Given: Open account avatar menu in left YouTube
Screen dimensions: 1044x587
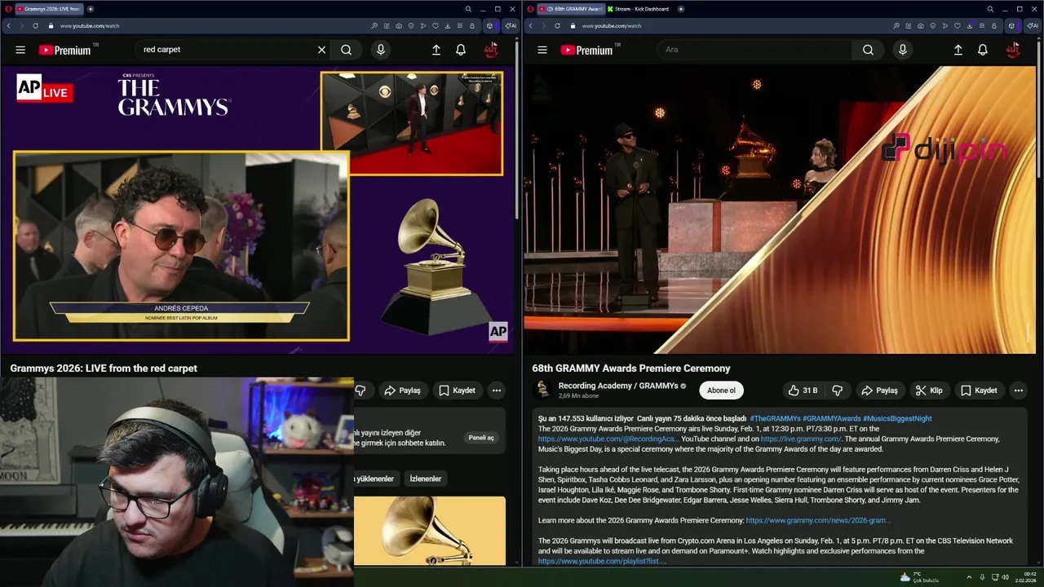Looking at the screenshot, I should click(x=491, y=50).
